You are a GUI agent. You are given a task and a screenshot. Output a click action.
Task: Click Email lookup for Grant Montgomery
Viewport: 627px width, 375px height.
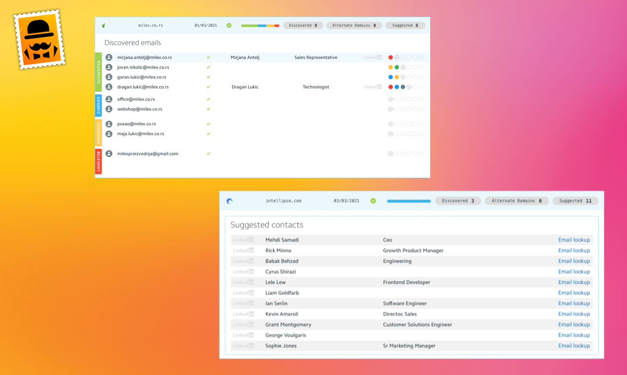(x=574, y=325)
